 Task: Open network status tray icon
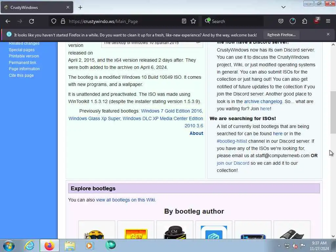(x=287, y=246)
